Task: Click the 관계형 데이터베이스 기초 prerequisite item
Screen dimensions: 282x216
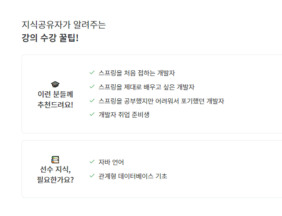Action: 133,176
